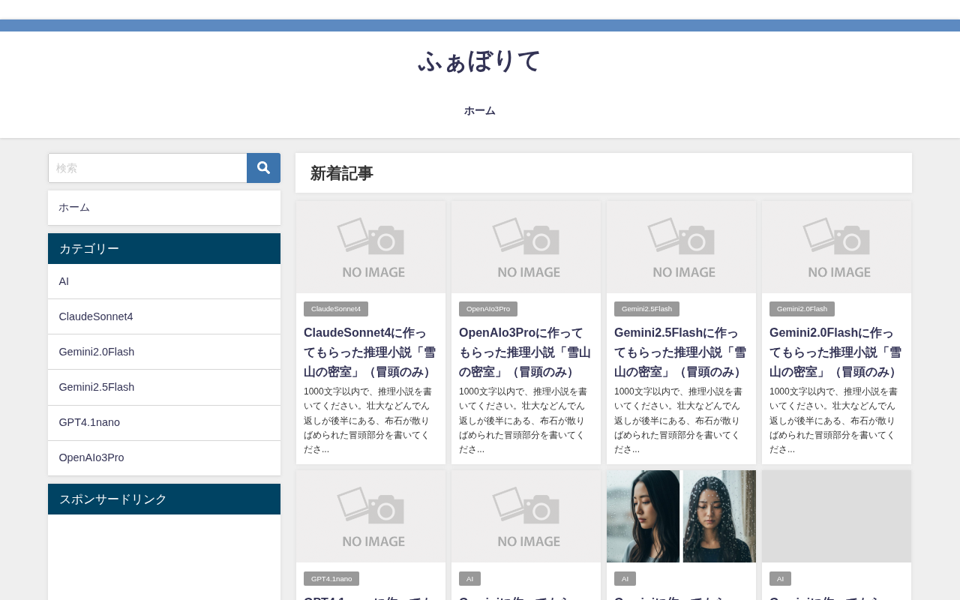Click into the 検索 search field
Viewport: 960px width, 600px height.
click(x=148, y=168)
